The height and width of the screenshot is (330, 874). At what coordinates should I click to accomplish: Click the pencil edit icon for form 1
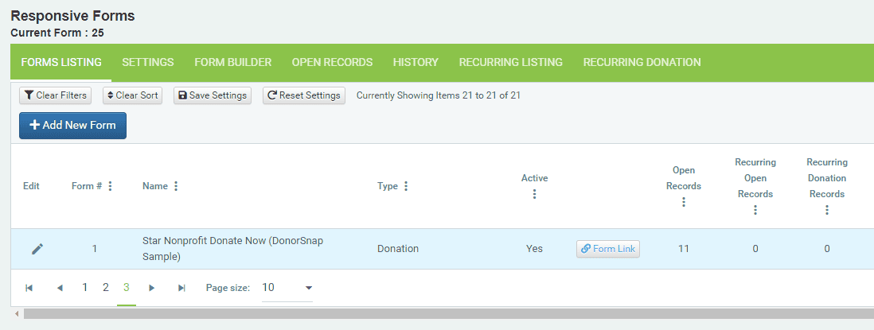click(x=37, y=249)
